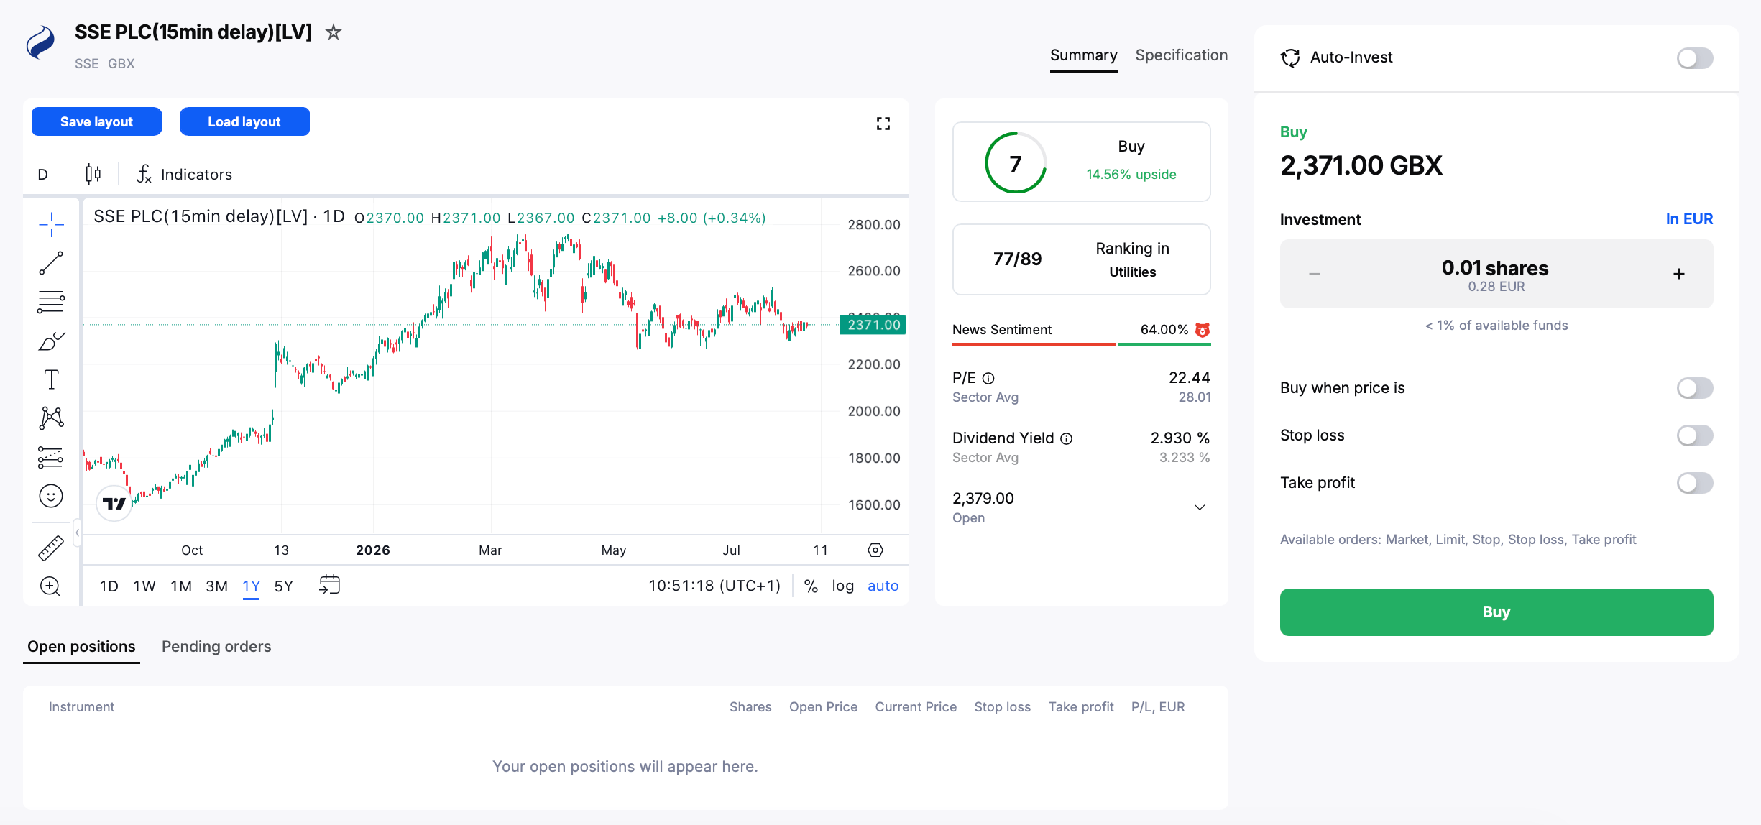Set chart range to 1Y
This screenshot has width=1761, height=825.
[251, 586]
